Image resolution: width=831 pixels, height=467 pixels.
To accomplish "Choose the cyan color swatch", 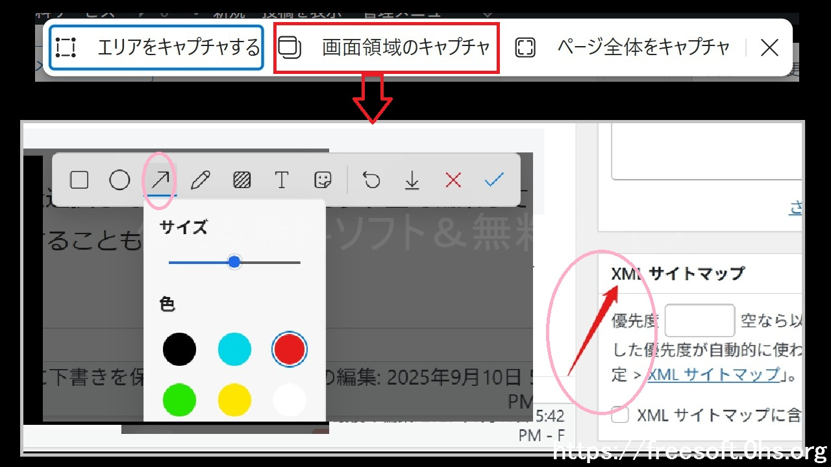I will [x=234, y=349].
